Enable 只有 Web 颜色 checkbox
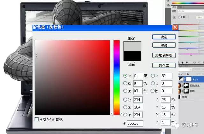 [37, 120]
